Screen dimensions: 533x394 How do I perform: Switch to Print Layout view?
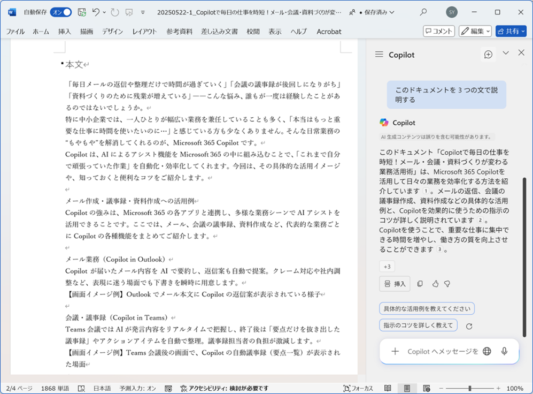coord(407,388)
